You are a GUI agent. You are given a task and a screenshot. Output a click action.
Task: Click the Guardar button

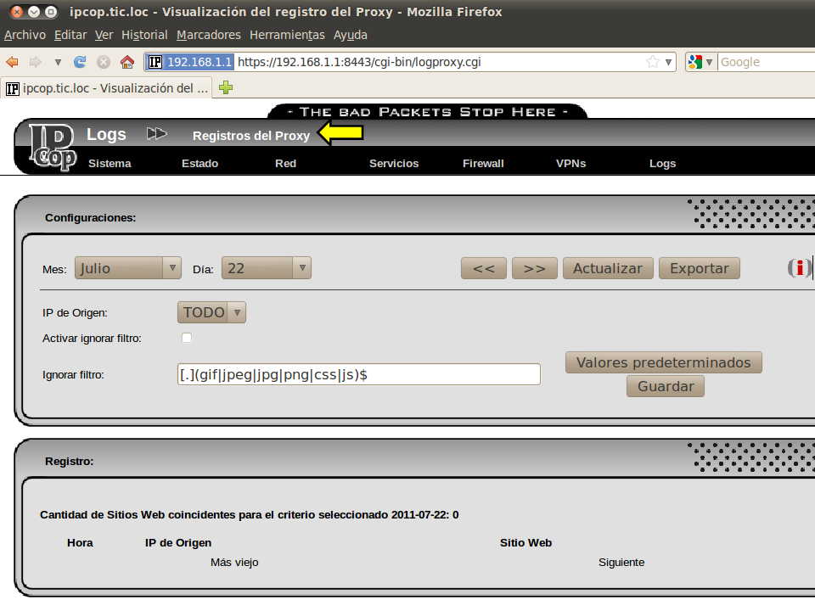click(666, 386)
